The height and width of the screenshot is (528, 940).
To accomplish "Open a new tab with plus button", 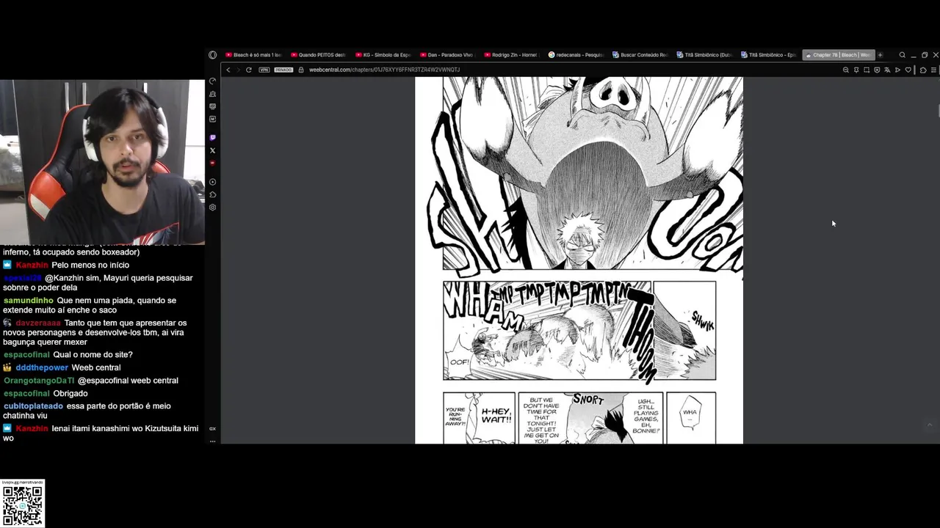I will pyautogui.click(x=880, y=55).
